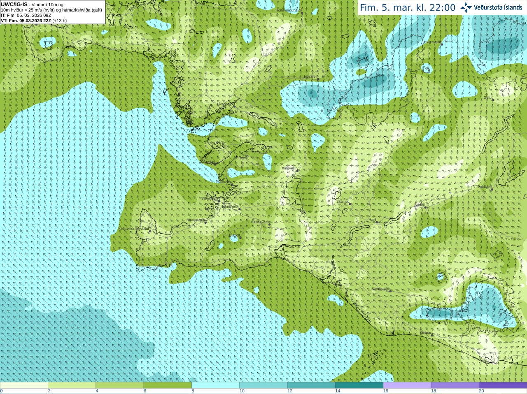Select the 8–10 m/s light cyan legend swatch
Screen dimensions: 527x394
[215, 385]
